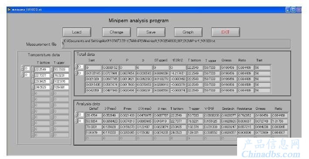Click the Load button

[x=77, y=32]
